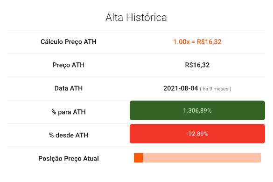Click the (há 9 meses) note

coord(216,89)
